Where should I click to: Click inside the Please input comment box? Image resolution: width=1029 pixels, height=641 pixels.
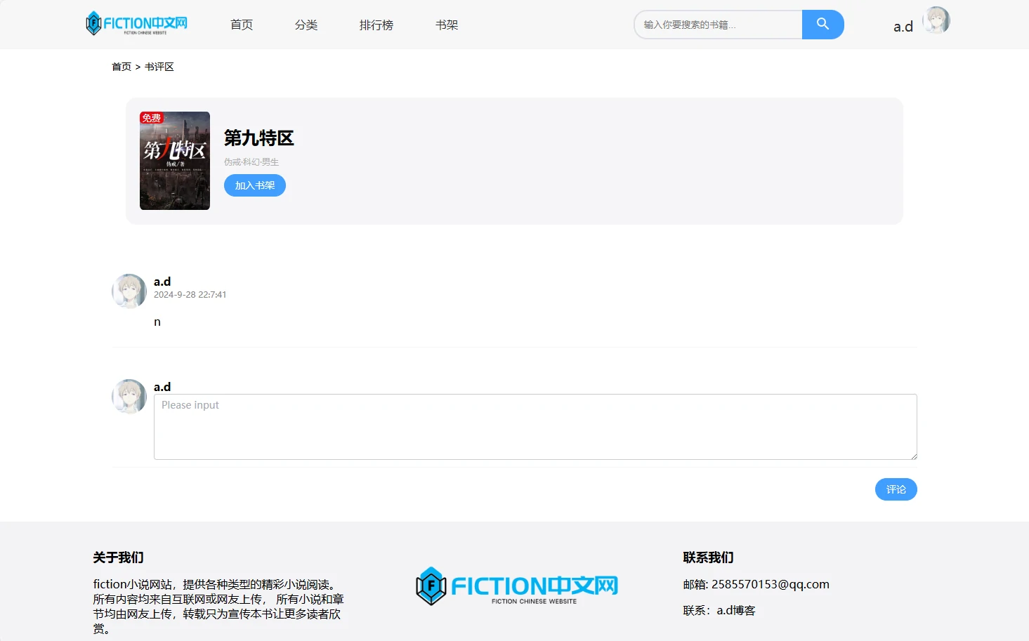point(535,426)
